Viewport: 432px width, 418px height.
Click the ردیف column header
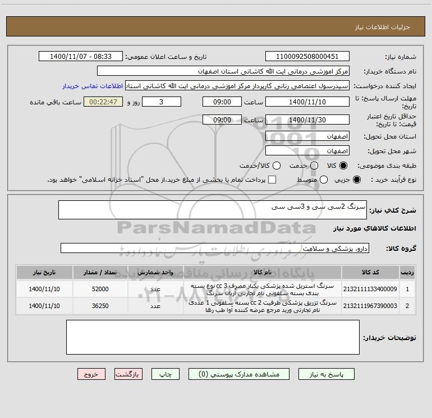click(x=407, y=272)
